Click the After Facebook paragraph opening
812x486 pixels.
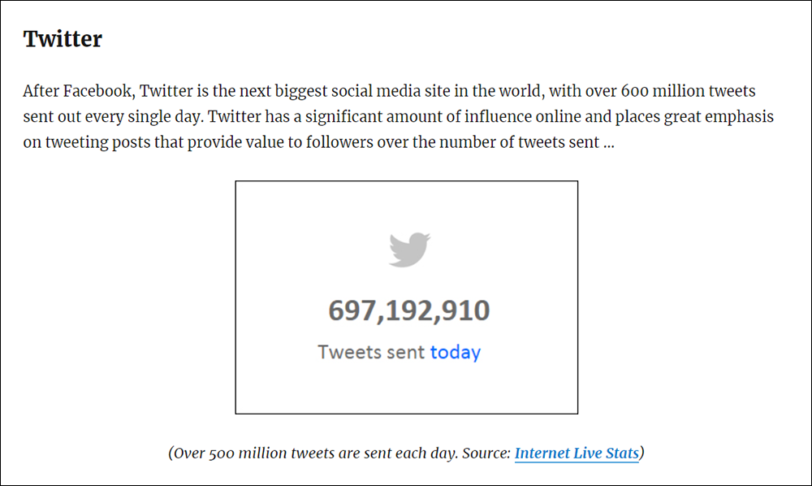click(x=79, y=91)
